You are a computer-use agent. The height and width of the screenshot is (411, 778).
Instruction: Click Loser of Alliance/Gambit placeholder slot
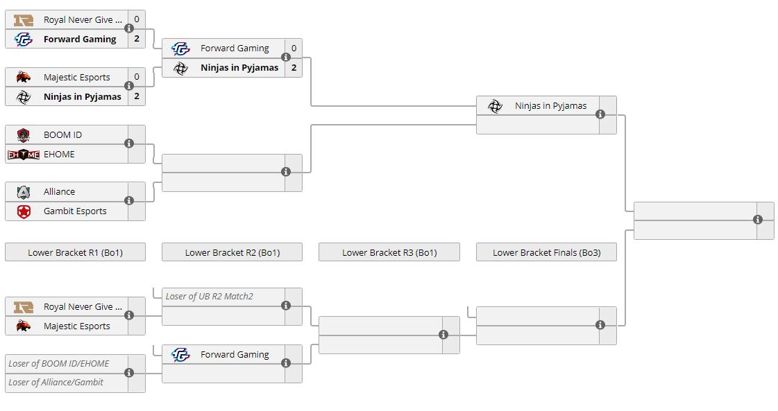coord(56,382)
